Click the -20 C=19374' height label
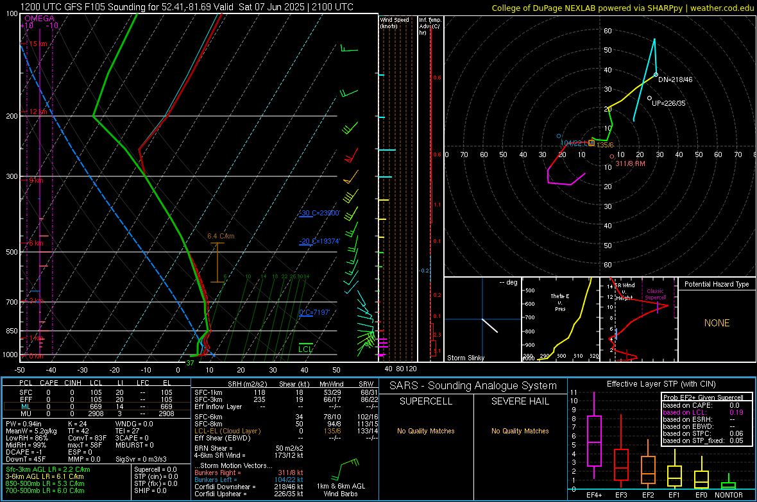This screenshot has height=502, width=757. [x=319, y=241]
